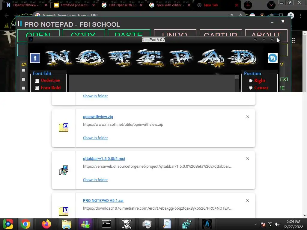Go back with the browser back arrow
The height and width of the screenshot is (230, 307).
point(7,16)
